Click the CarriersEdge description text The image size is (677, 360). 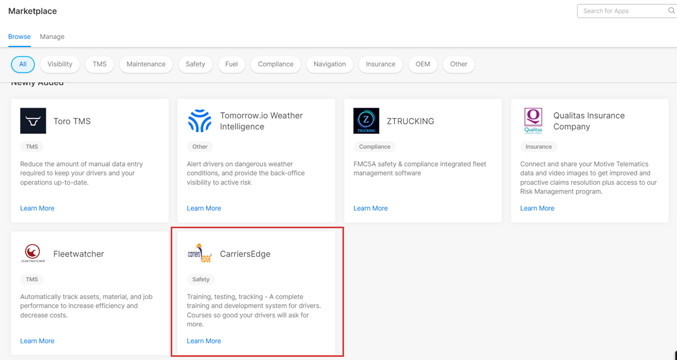(254, 310)
